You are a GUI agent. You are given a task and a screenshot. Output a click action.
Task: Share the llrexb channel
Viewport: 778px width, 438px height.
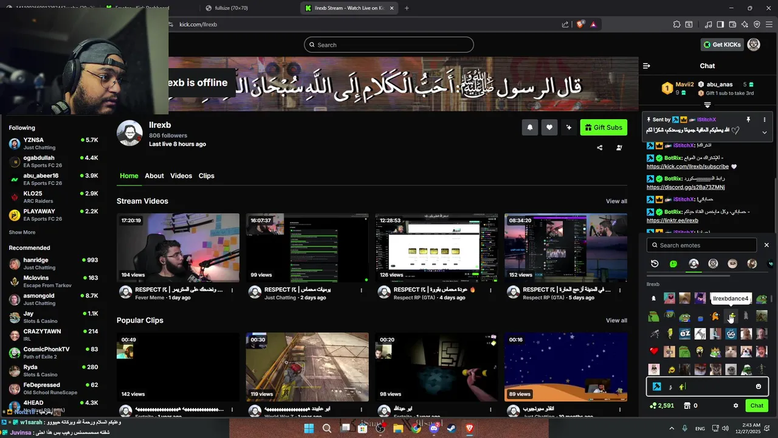[599, 148]
